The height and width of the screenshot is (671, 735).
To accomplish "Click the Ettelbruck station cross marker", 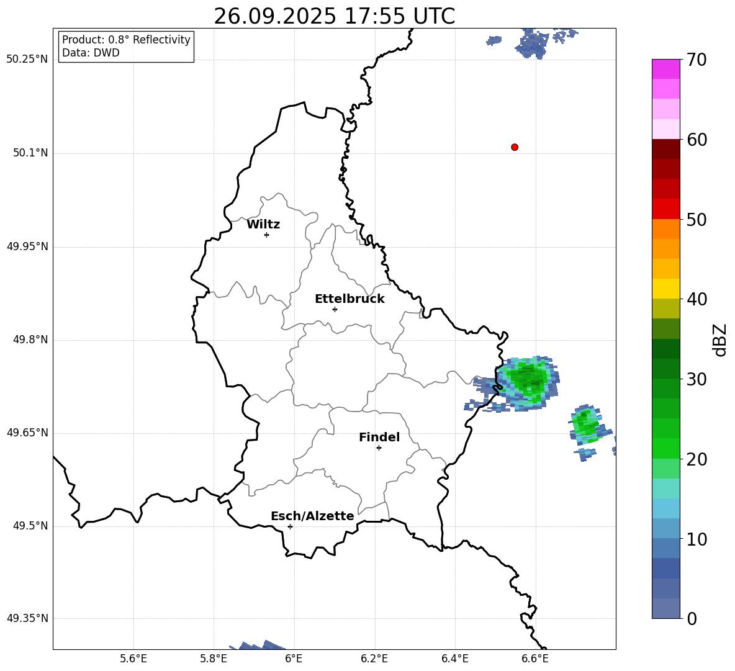I will pyautogui.click(x=335, y=309).
